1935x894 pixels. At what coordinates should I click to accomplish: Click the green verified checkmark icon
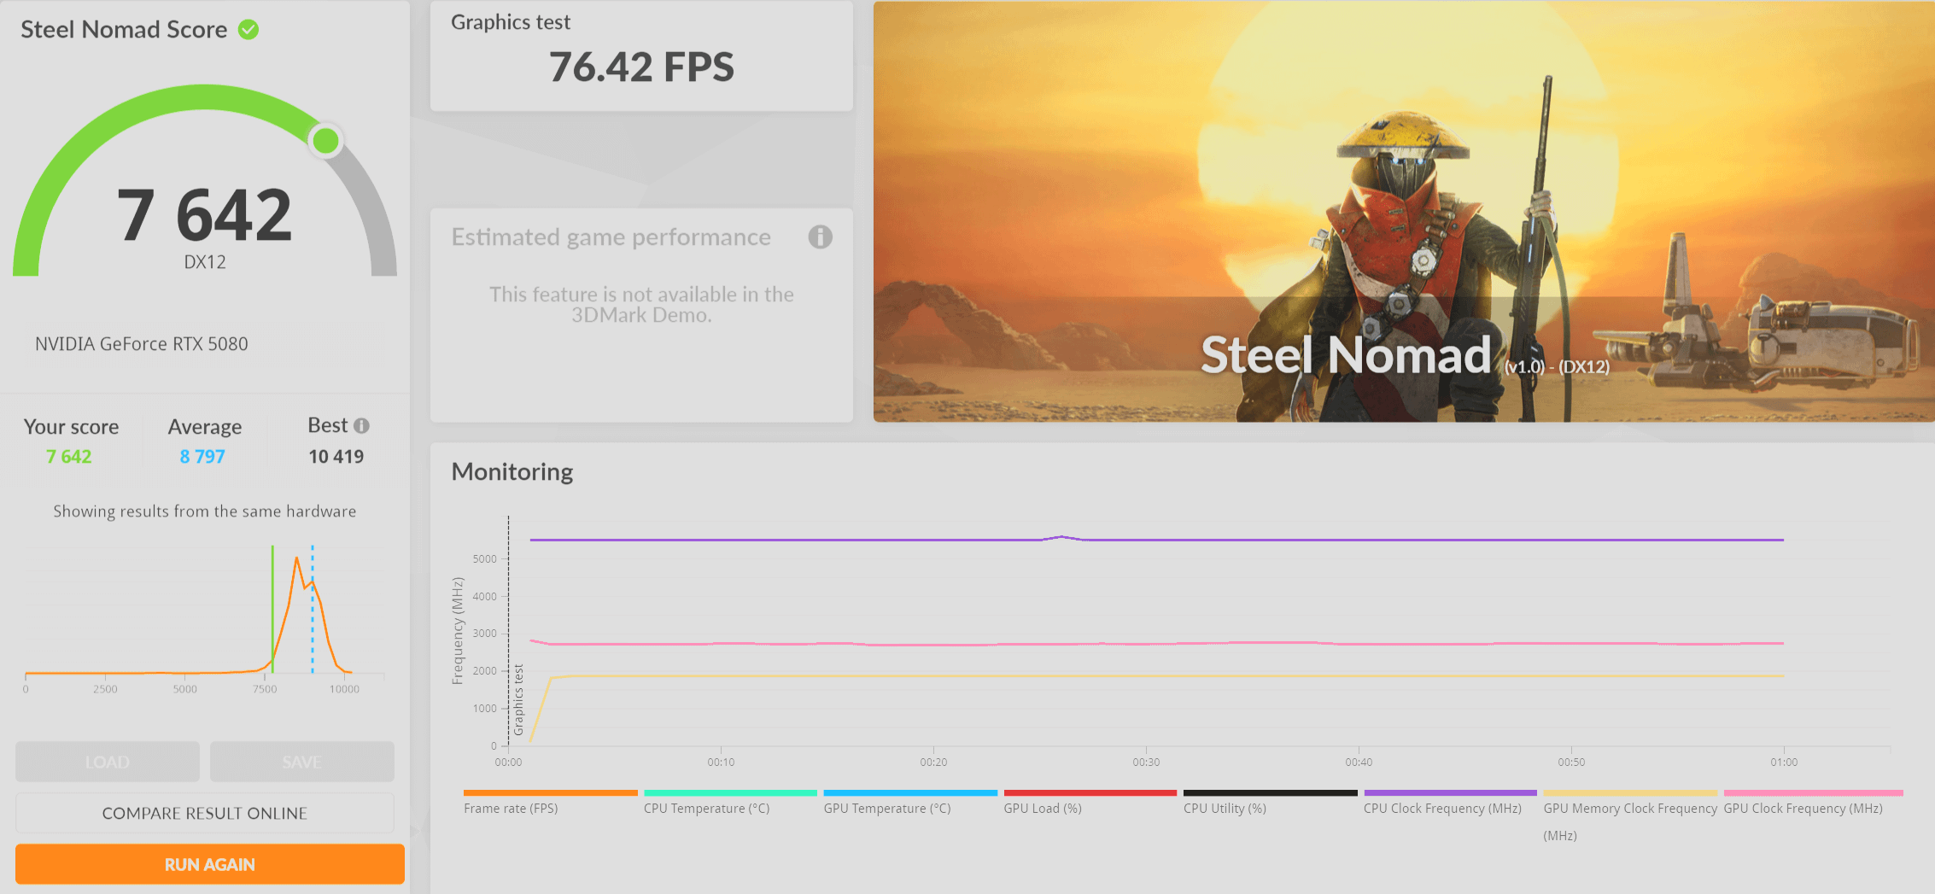pos(248,30)
